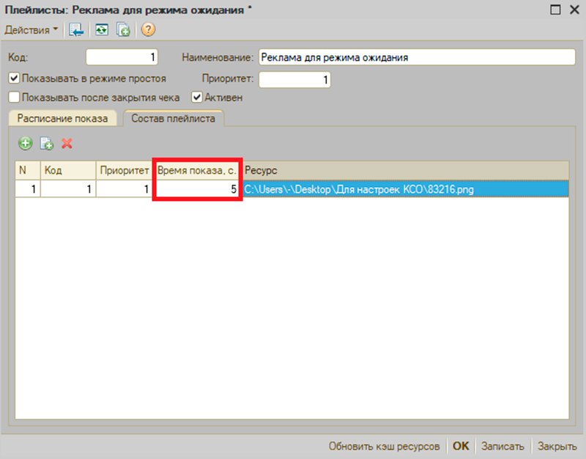Screen dimensions: 586x459
Task: Open help with the question mark icon
Action: click(x=148, y=29)
